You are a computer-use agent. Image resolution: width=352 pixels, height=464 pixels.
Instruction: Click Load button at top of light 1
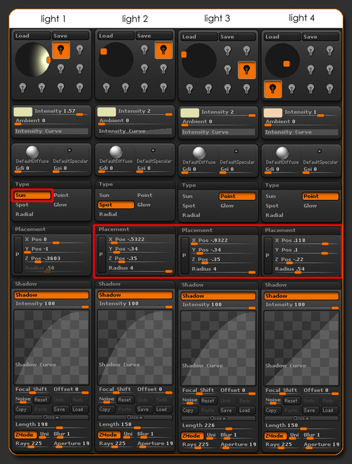[32, 36]
